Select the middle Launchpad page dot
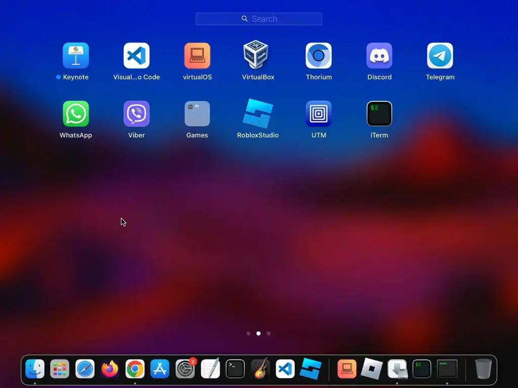The width and height of the screenshot is (518, 388). [x=258, y=333]
